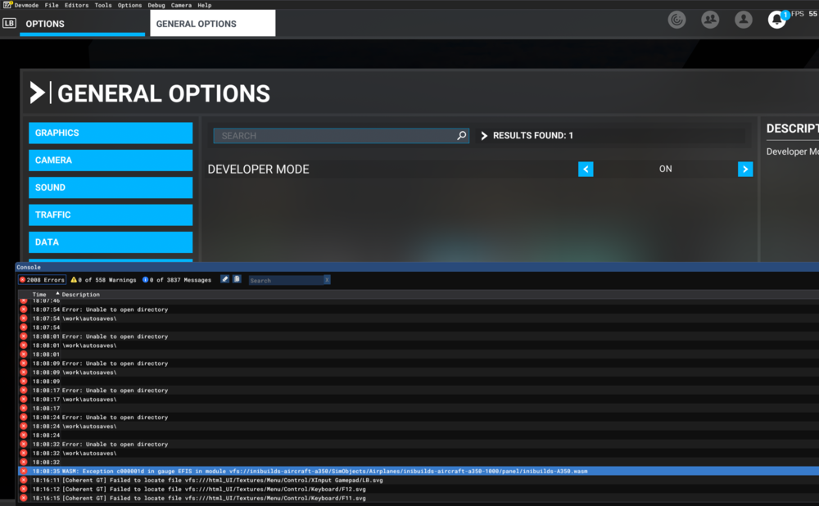Viewport: 819px width, 506px height.
Task: Select the GRAPHICS category
Action: 111,133
